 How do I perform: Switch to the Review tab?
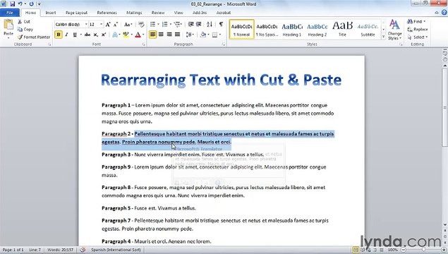[x=158, y=13]
